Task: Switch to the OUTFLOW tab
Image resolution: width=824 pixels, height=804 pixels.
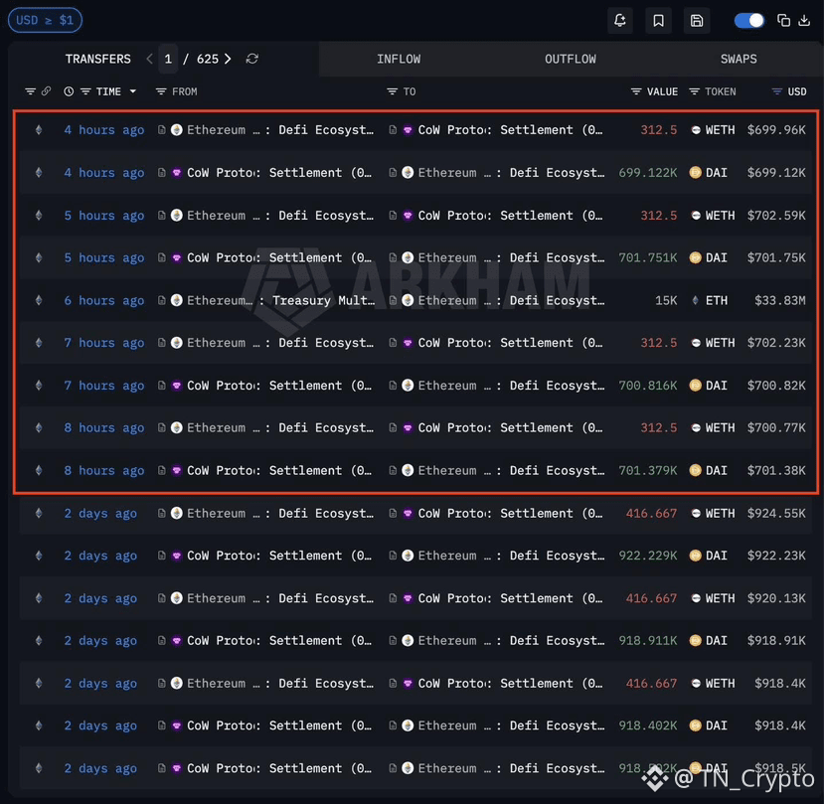Action: click(x=571, y=59)
